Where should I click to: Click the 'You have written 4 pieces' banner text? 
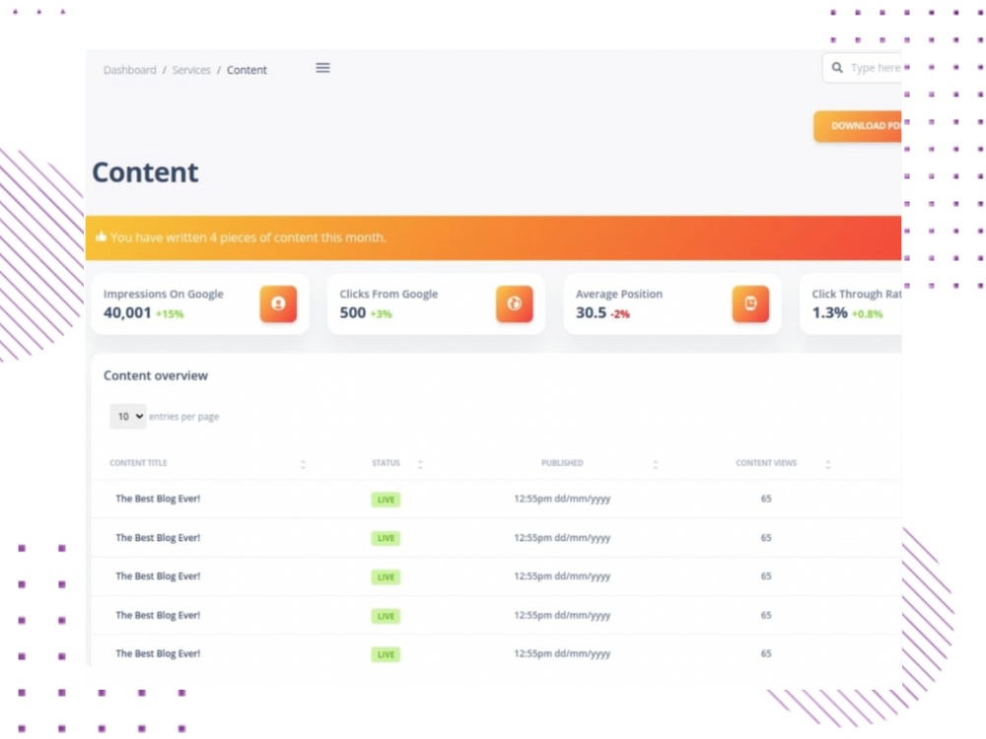(248, 237)
